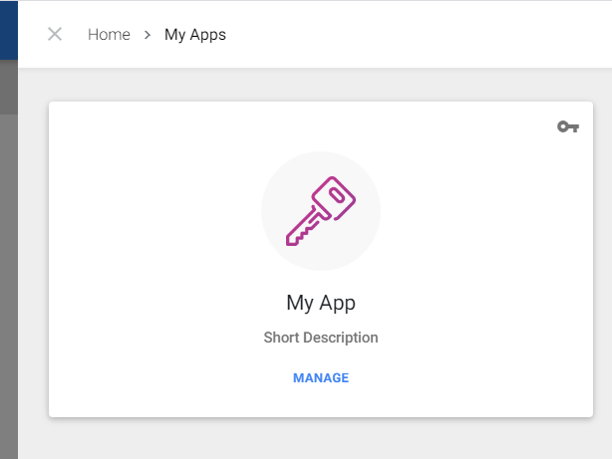Click the gray key credentials icon on card
Screen dimensions: 612x459
(x=568, y=126)
